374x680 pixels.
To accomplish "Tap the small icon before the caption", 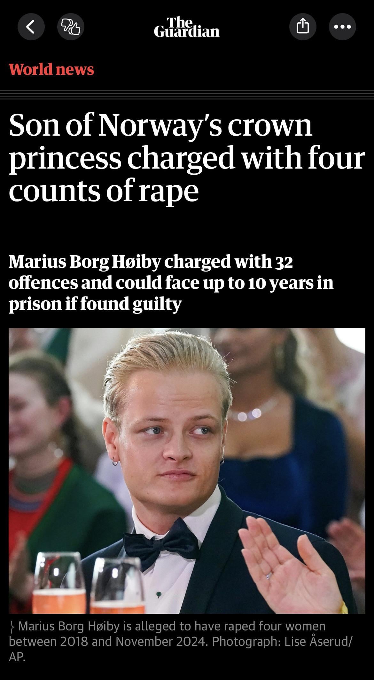I will click(12, 627).
